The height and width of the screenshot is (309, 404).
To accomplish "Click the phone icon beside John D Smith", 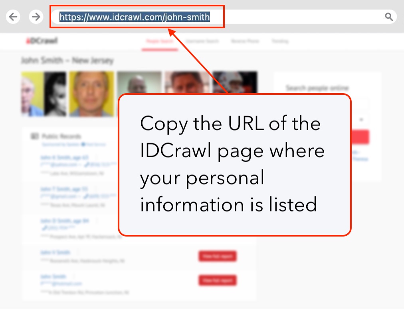I will coord(44,227).
